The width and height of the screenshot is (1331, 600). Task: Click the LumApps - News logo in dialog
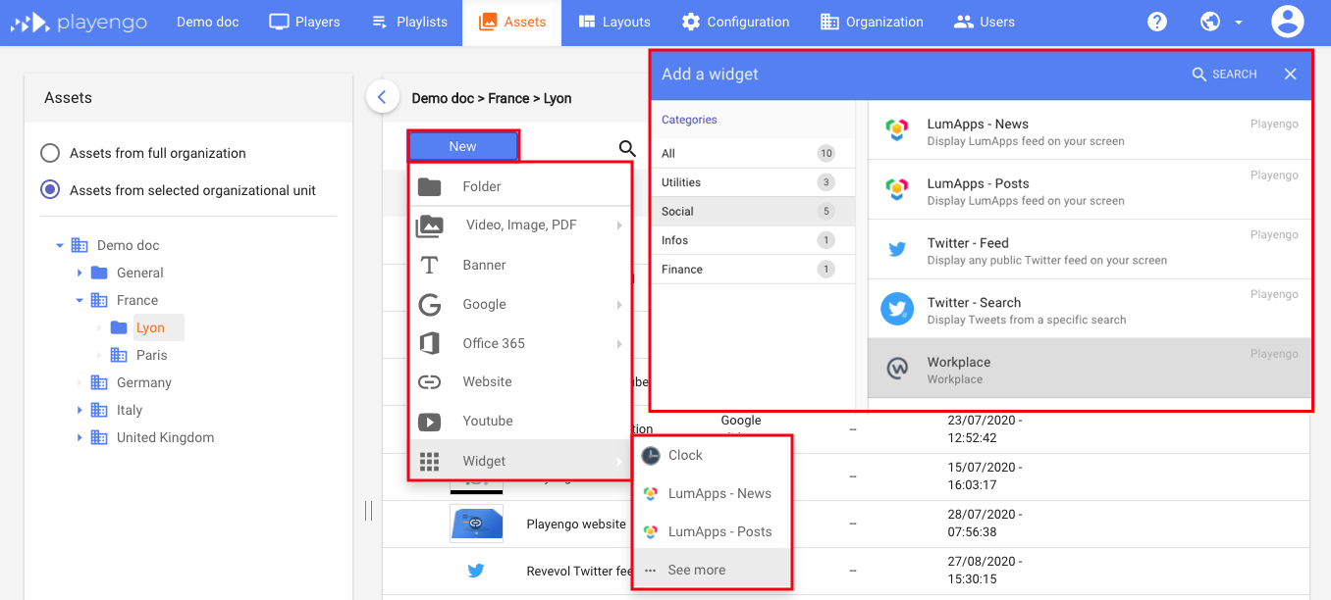(896, 130)
